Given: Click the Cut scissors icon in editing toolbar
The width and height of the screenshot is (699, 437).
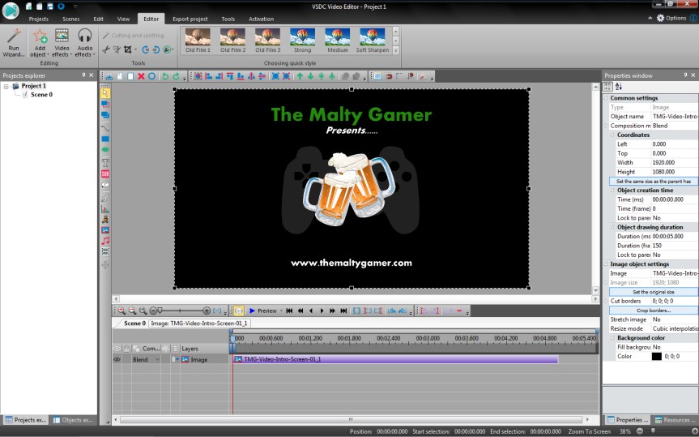Looking at the screenshot, I should [109, 76].
